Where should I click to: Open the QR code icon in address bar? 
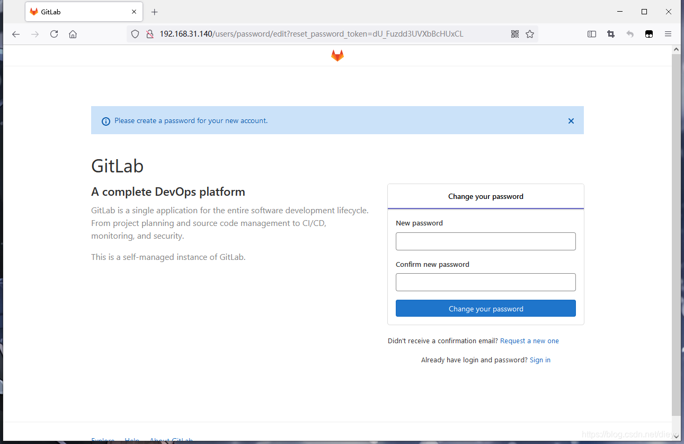(x=515, y=34)
